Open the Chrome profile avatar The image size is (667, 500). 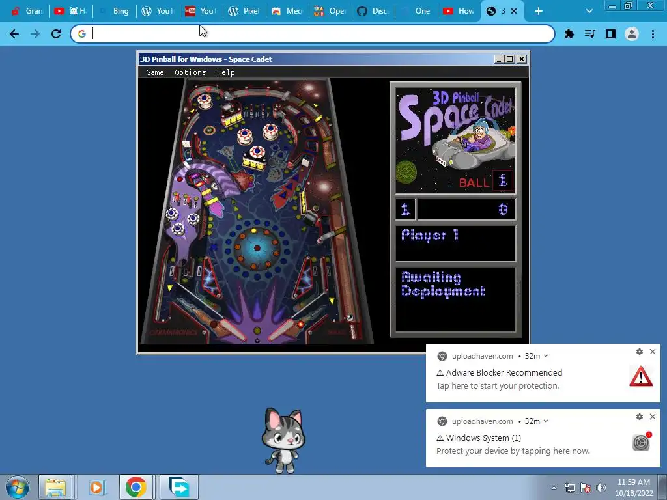click(632, 34)
